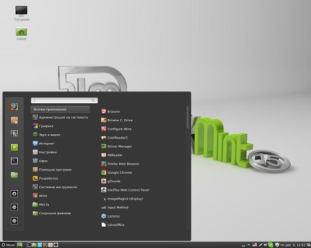Open Driver Manager
Image resolution: width=311 pixels, height=248 pixels.
(116, 146)
